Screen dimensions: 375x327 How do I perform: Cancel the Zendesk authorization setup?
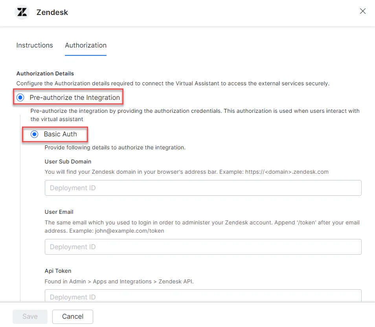point(72,316)
